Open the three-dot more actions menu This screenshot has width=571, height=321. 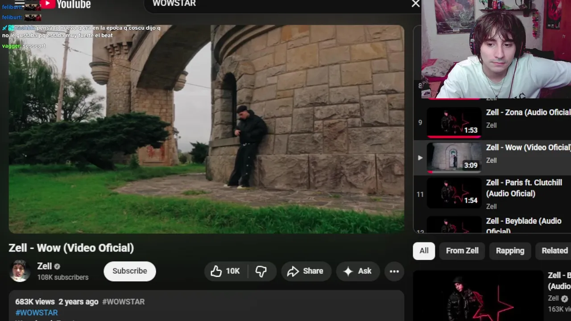point(394,271)
